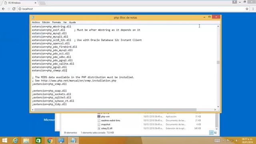Click the extension=php_pdo_firebird.dll line
This screenshot has height=144, width=256.
point(54,47)
